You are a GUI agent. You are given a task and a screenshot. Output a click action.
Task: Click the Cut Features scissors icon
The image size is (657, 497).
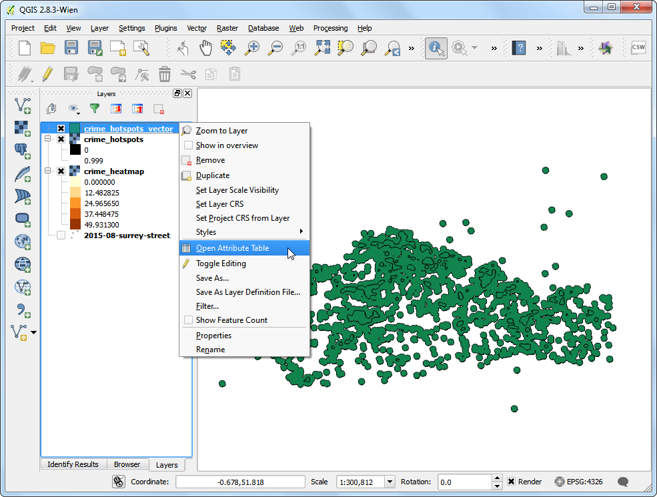click(x=188, y=74)
